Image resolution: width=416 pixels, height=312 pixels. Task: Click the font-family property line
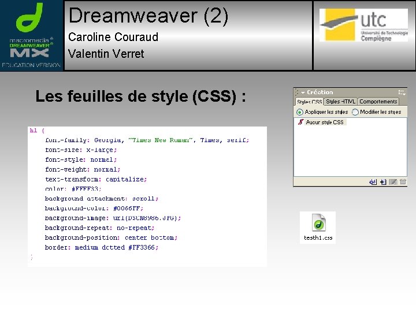[147, 140]
